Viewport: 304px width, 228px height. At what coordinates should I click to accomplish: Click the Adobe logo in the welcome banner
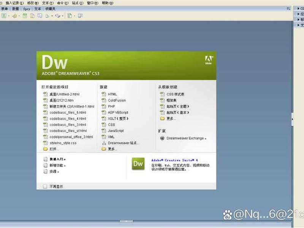click(x=209, y=60)
